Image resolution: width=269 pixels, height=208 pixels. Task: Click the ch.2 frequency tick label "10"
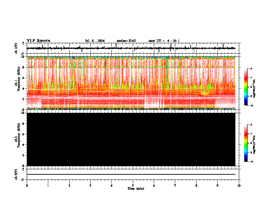coord(23,113)
